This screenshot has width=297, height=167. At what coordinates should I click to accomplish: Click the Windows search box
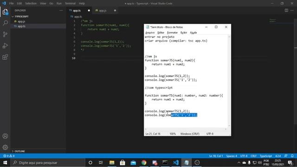[48, 163]
